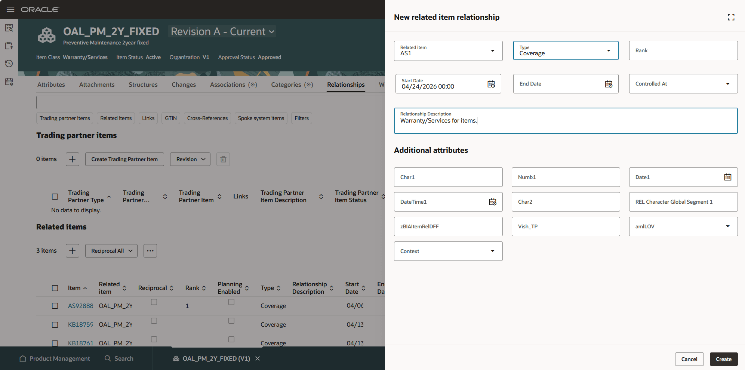Open the more actions ellipsis for related items
745x370 pixels.
pyautogui.click(x=150, y=251)
